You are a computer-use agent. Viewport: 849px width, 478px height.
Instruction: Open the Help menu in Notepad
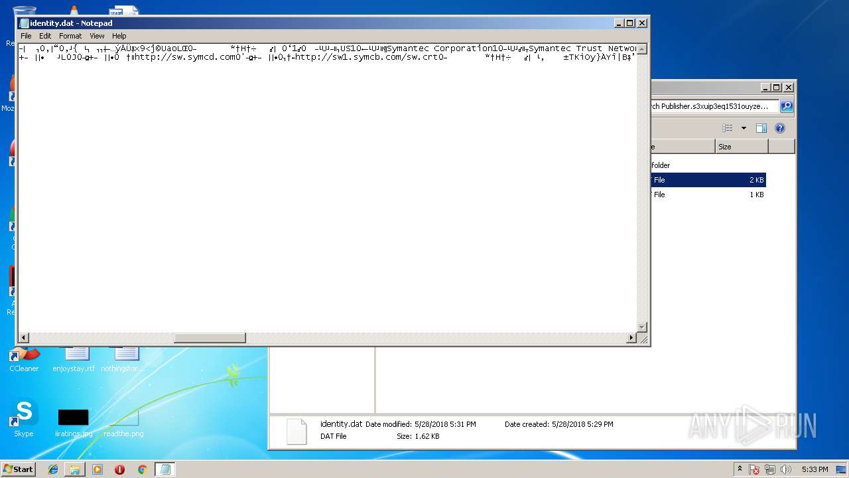click(119, 36)
